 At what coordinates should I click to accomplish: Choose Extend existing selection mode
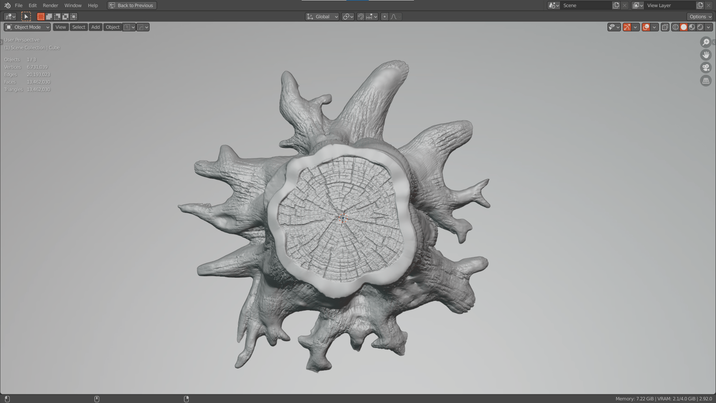49,16
